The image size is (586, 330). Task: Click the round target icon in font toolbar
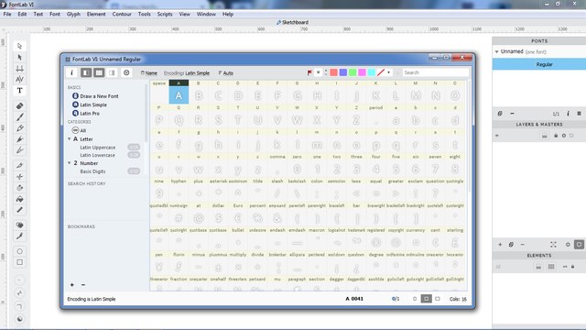click(126, 73)
